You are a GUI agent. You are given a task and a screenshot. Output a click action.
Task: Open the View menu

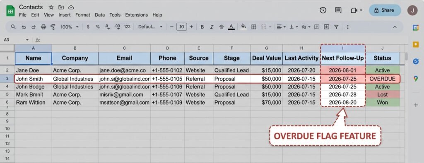(x=49, y=15)
